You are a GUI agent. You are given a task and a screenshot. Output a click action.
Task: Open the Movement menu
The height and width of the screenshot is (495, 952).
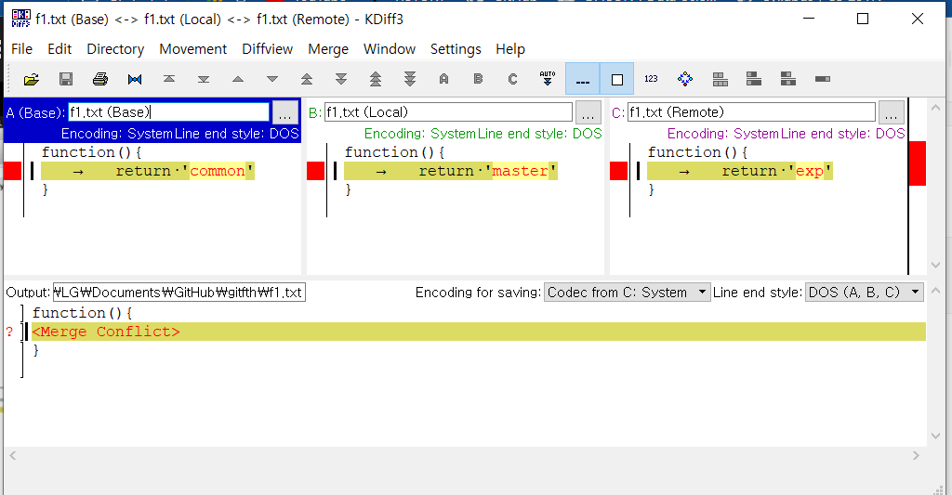tap(193, 49)
